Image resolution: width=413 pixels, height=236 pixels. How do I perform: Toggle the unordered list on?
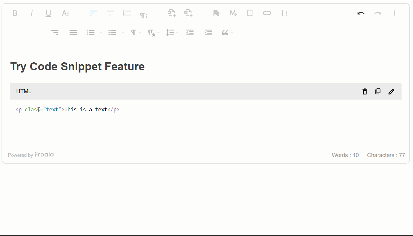tap(112, 32)
